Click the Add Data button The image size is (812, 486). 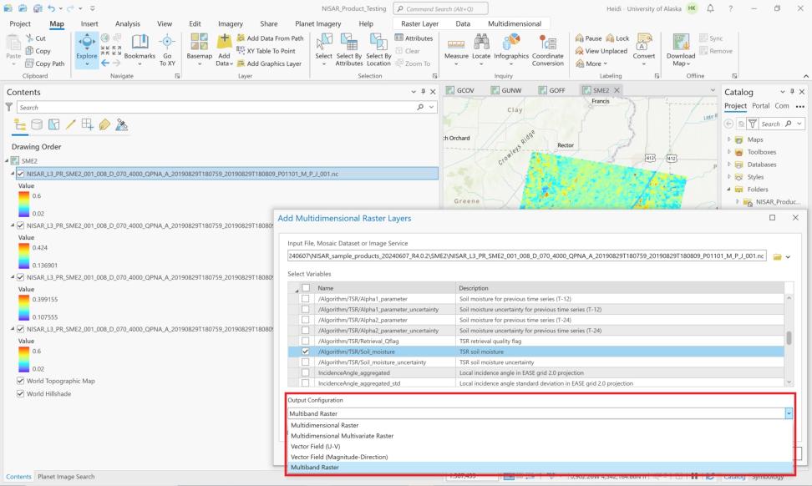coord(224,50)
